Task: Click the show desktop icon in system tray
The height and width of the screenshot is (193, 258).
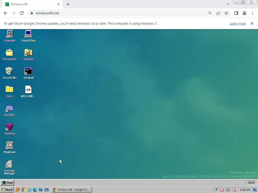Action: pos(255,190)
